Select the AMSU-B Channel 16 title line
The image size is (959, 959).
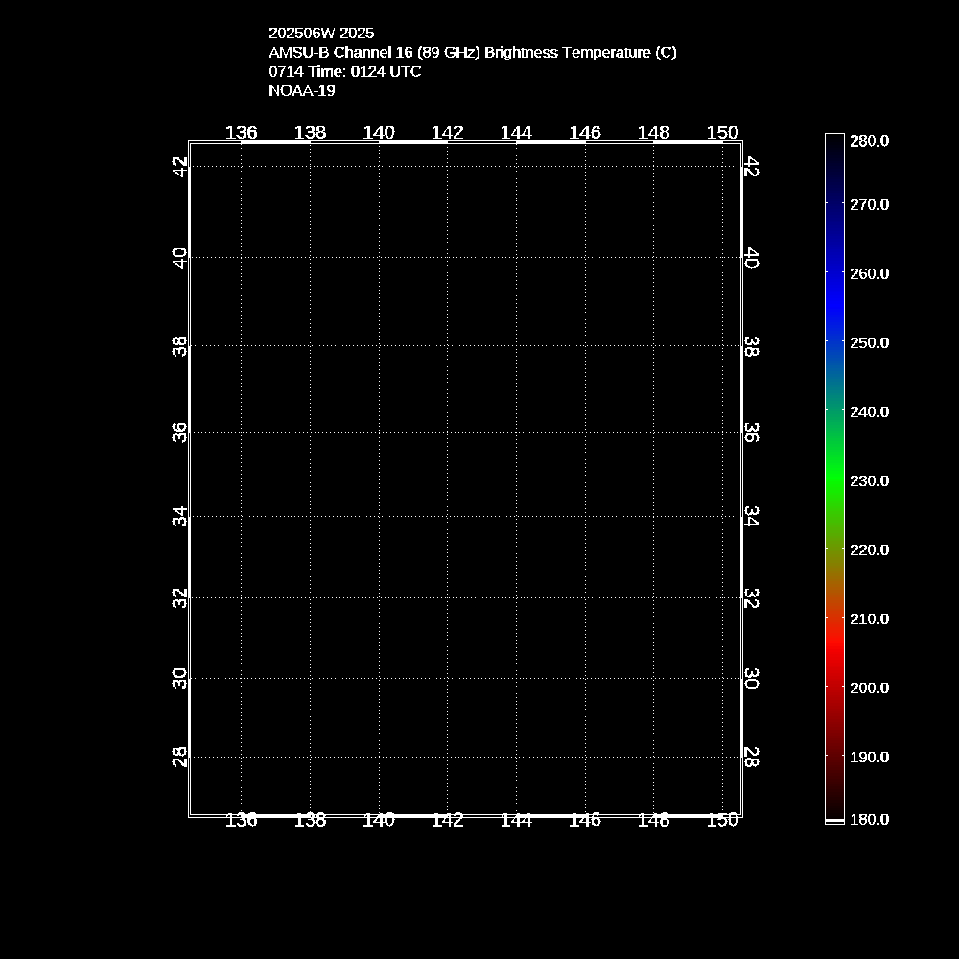(472, 52)
